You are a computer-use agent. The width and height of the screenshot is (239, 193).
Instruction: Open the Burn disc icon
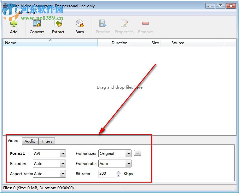(x=79, y=23)
